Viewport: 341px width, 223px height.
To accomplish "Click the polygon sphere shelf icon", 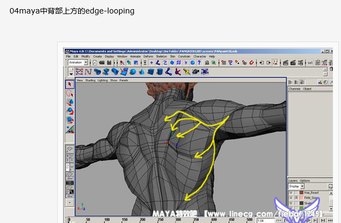I will [x=133, y=71].
